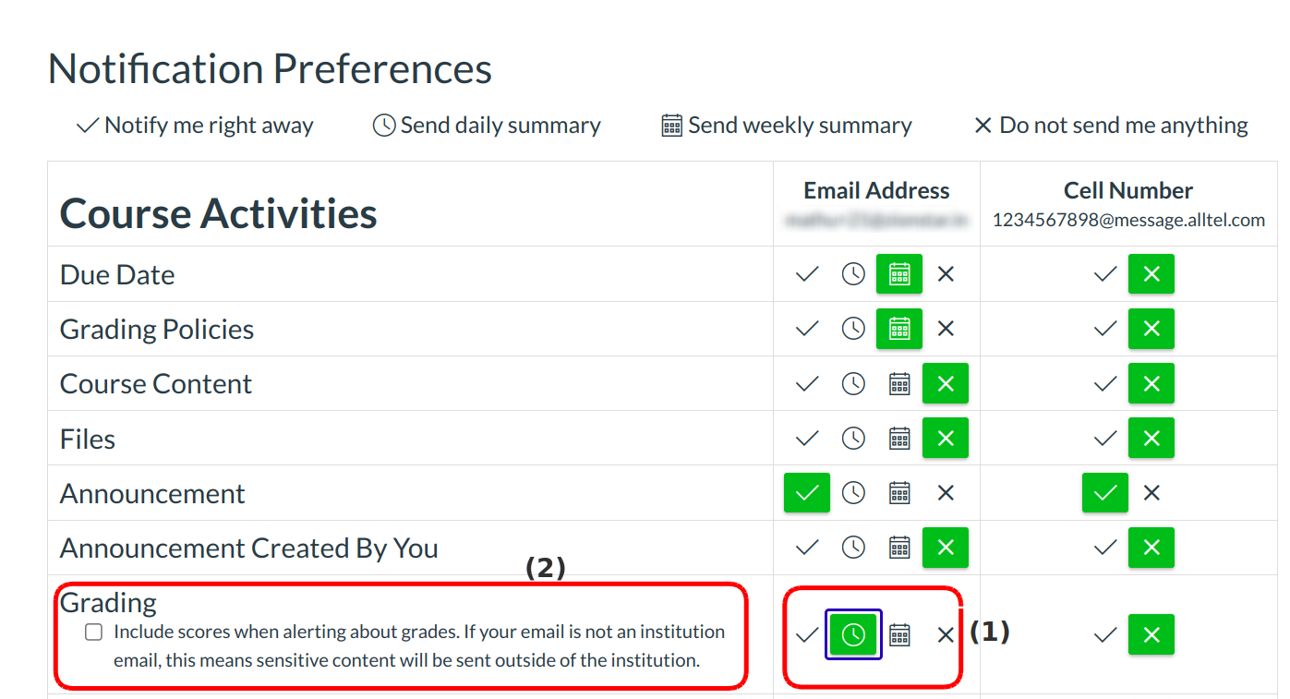Turn off Grading email notifications entirely
1290x699 pixels.
(945, 634)
